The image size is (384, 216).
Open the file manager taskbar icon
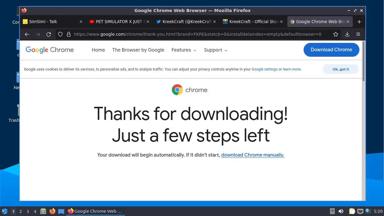[x=43, y=211]
